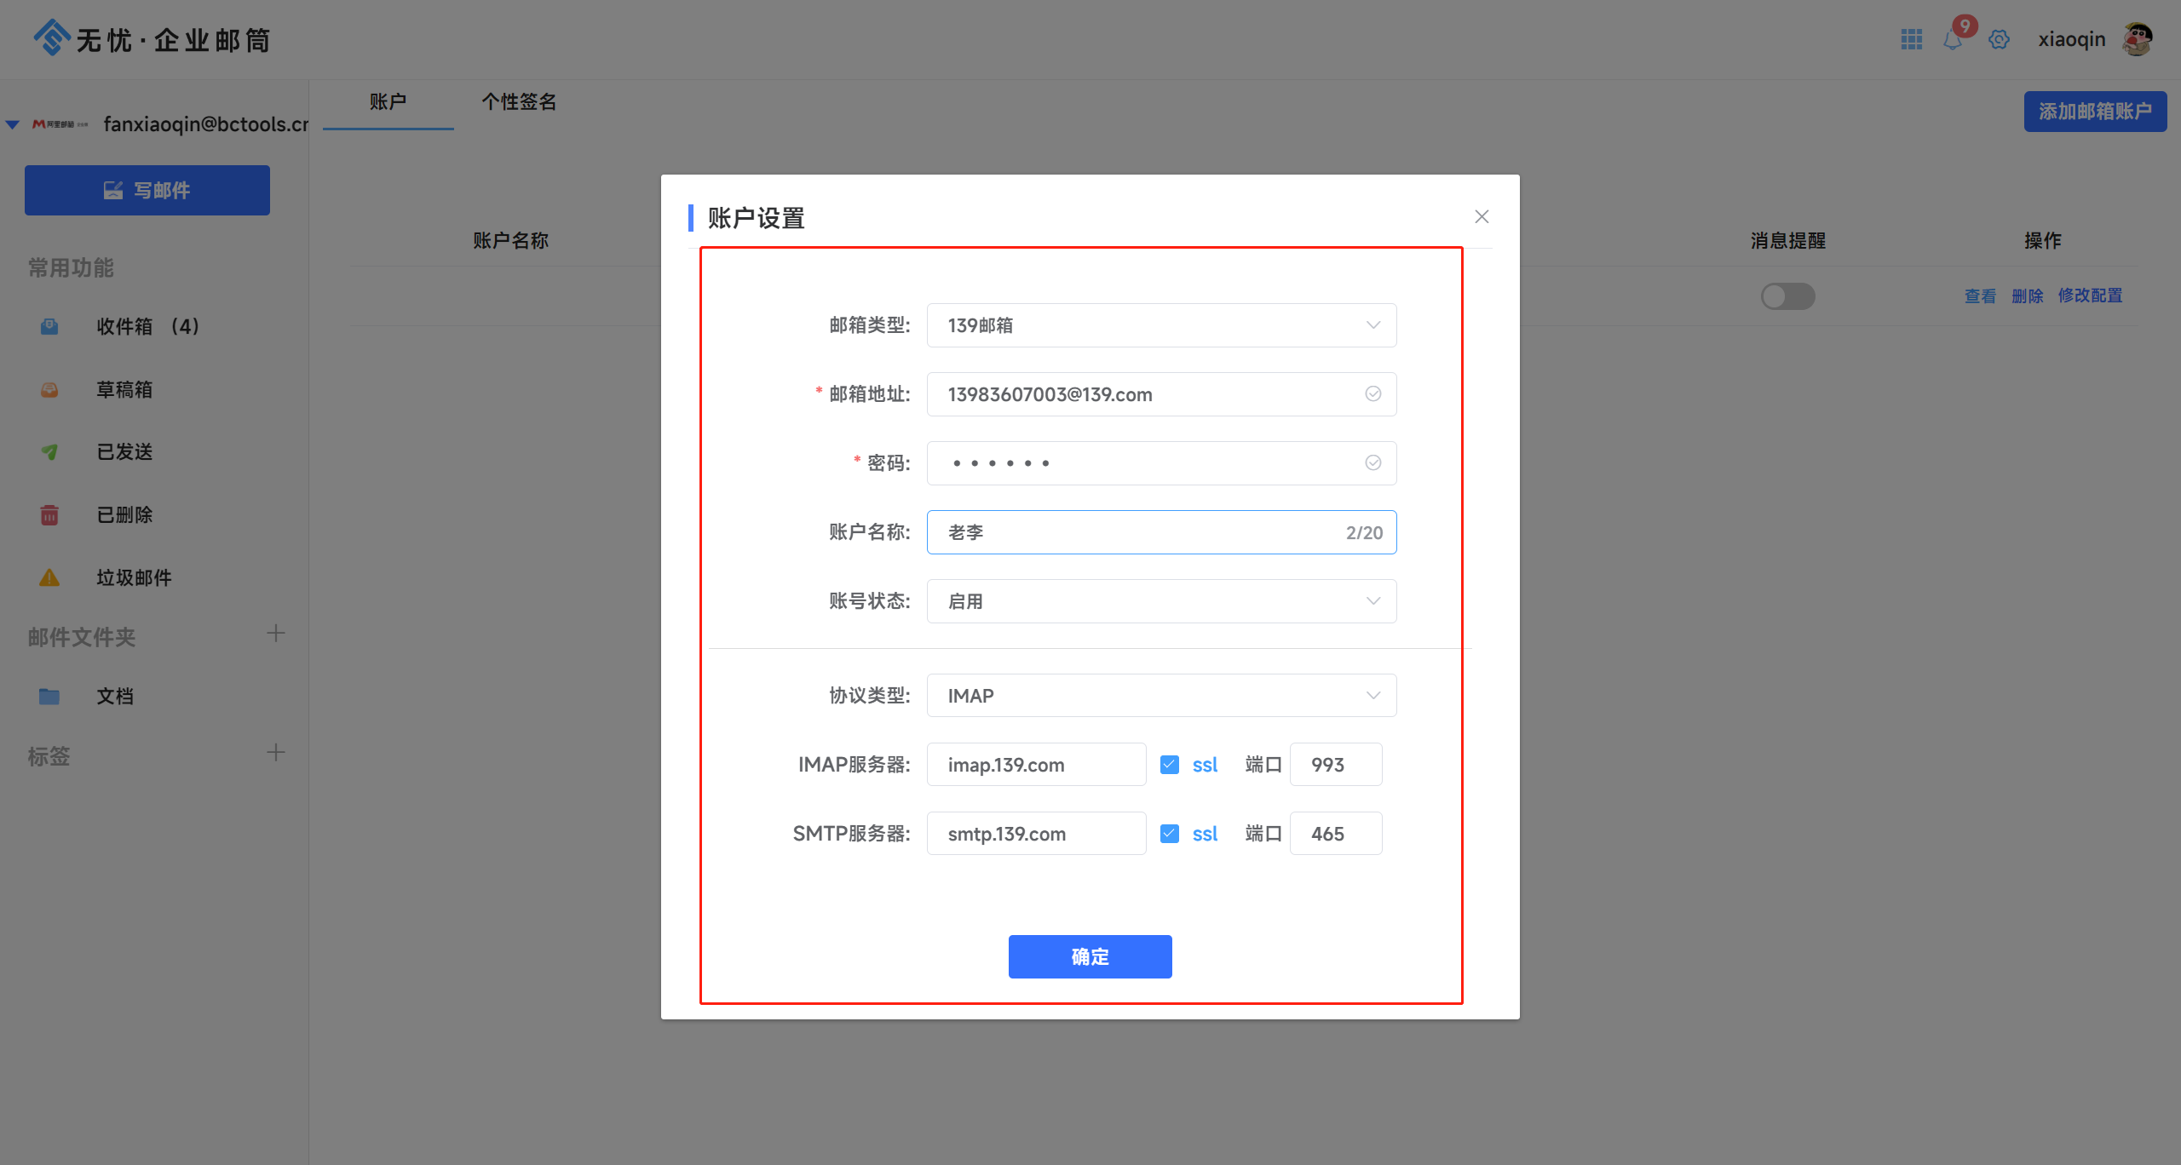Screen dimensions: 2181x1165
Task: Click the notification bell icon
Action: click(x=1952, y=40)
